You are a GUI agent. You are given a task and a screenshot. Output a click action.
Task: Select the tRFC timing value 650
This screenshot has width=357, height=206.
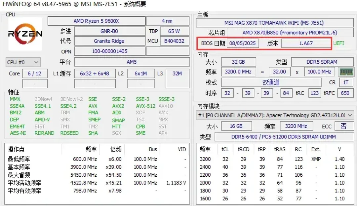click(345, 93)
